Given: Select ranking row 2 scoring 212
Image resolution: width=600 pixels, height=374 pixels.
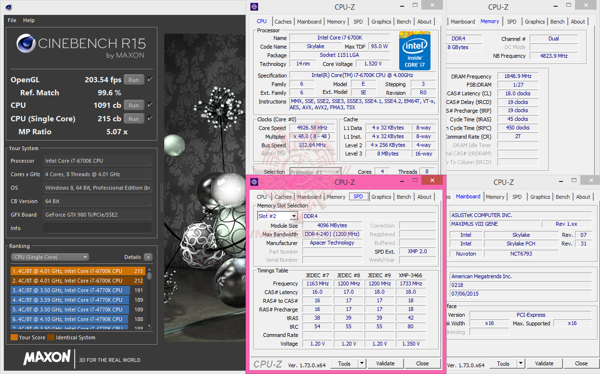Looking at the screenshot, I should coord(78,281).
